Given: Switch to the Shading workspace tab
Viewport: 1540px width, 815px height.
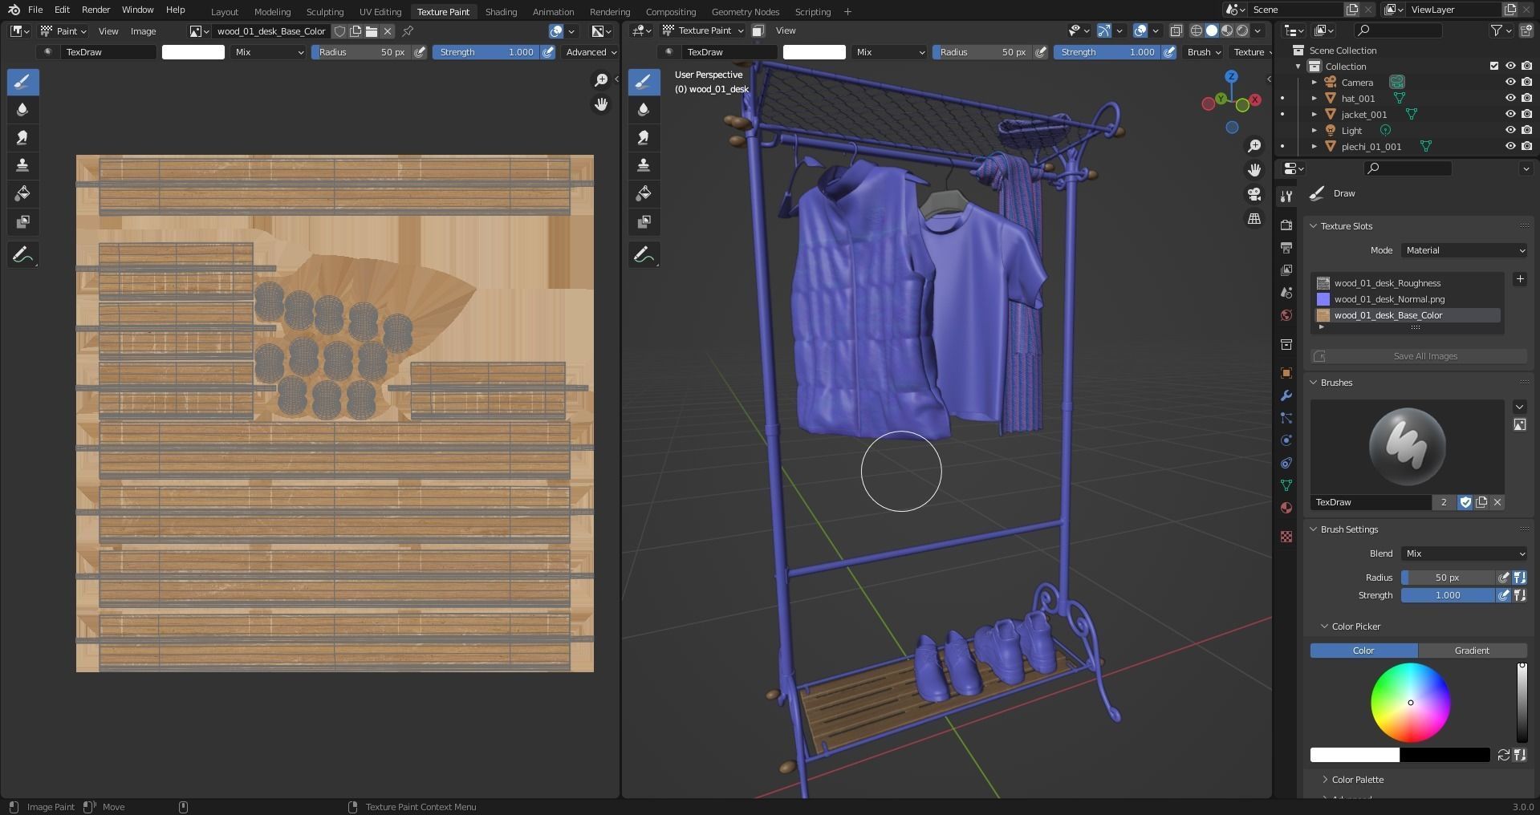Looking at the screenshot, I should (501, 11).
